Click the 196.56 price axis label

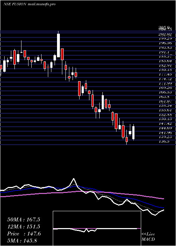165,43
